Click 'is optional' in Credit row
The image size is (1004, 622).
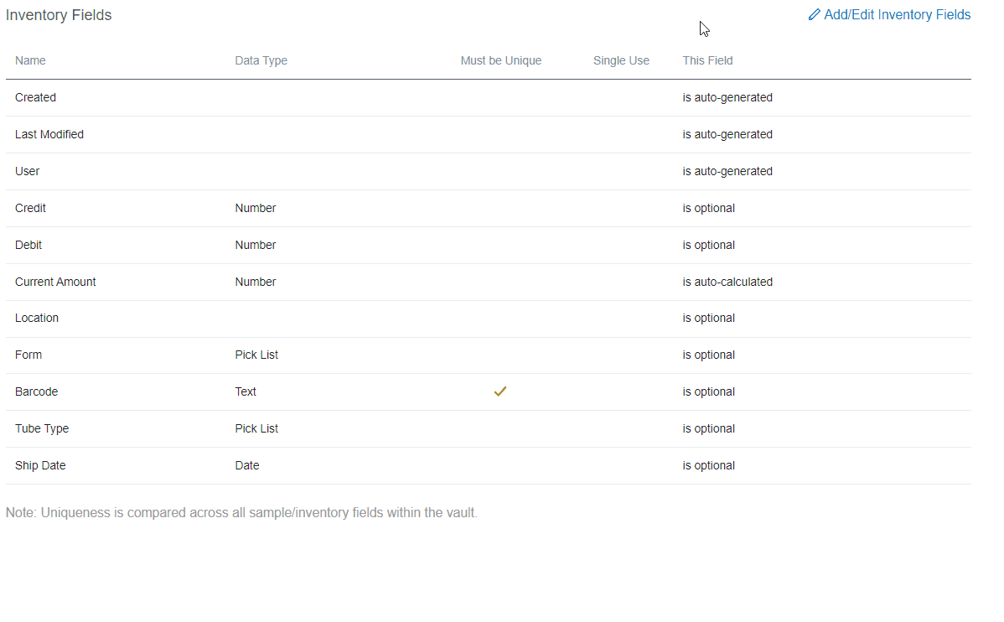coord(709,208)
